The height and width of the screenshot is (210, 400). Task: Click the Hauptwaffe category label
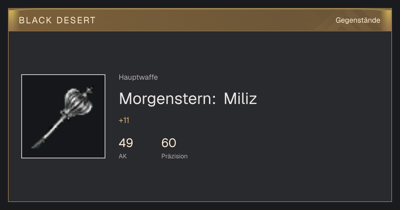click(x=138, y=77)
